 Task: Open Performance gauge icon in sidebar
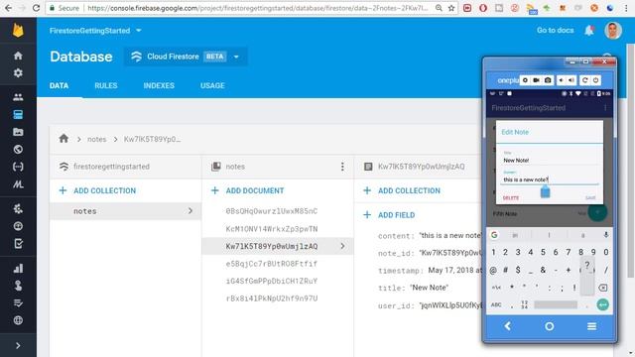[x=18, y=226]
